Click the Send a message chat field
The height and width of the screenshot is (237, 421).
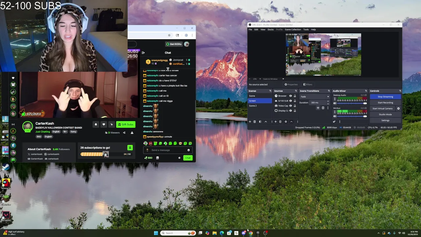point(168,150)
